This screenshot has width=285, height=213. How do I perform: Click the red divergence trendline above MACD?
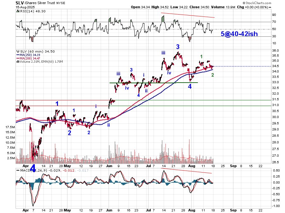[186, 171]
